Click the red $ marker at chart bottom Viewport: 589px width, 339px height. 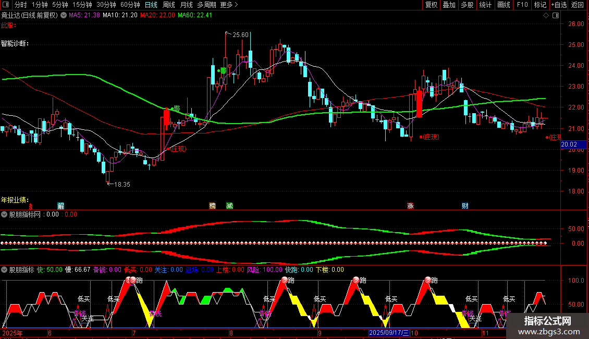[31, 207]
